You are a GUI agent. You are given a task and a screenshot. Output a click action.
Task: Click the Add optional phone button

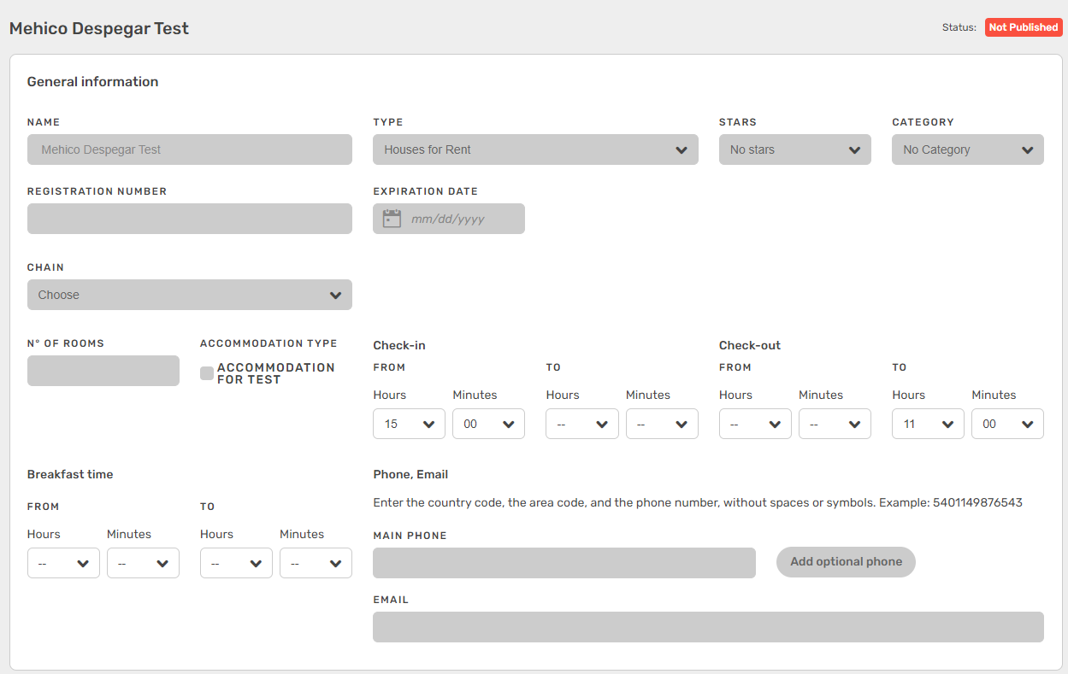846,562
